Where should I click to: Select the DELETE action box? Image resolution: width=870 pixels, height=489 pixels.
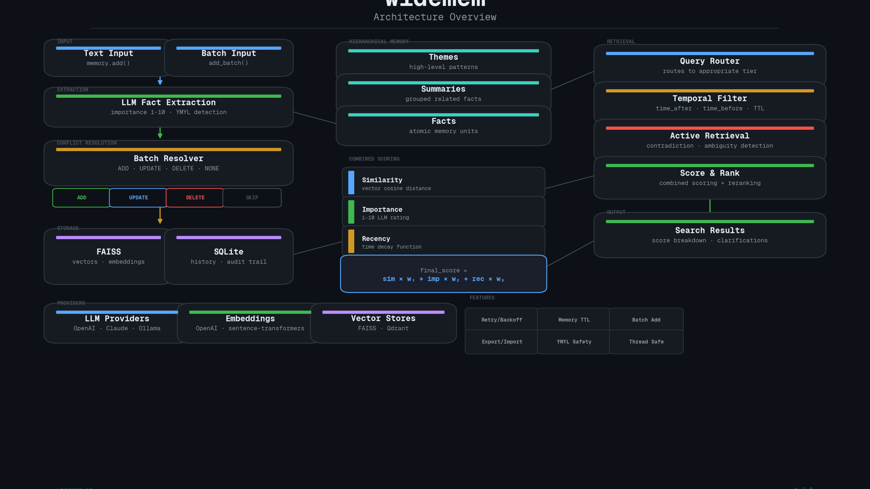pyautogui.click(x=195, y=198)
